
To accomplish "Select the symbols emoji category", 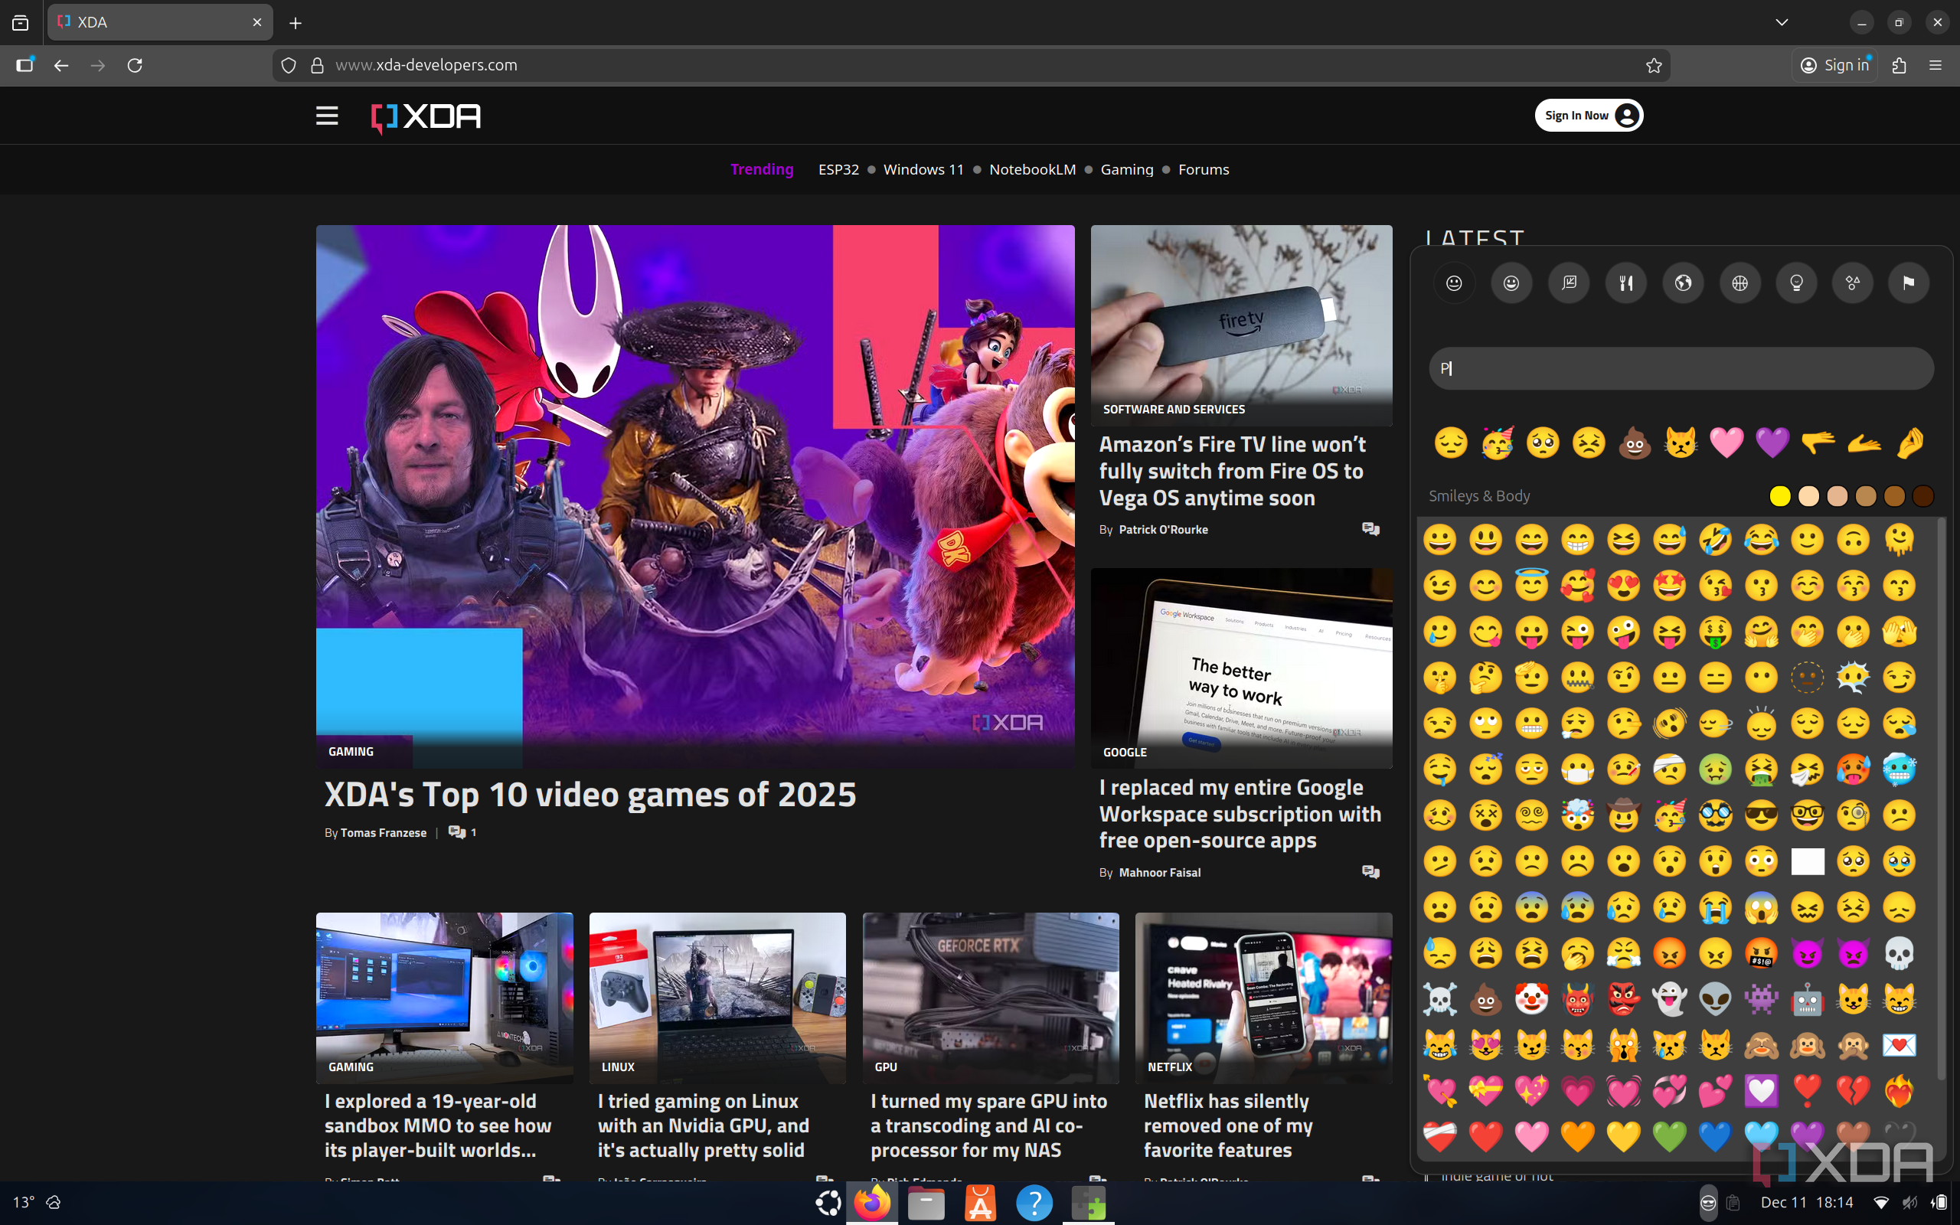I will [x=1853, y=283].
